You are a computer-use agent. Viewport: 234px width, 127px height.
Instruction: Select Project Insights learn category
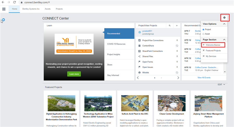[119, 54]
